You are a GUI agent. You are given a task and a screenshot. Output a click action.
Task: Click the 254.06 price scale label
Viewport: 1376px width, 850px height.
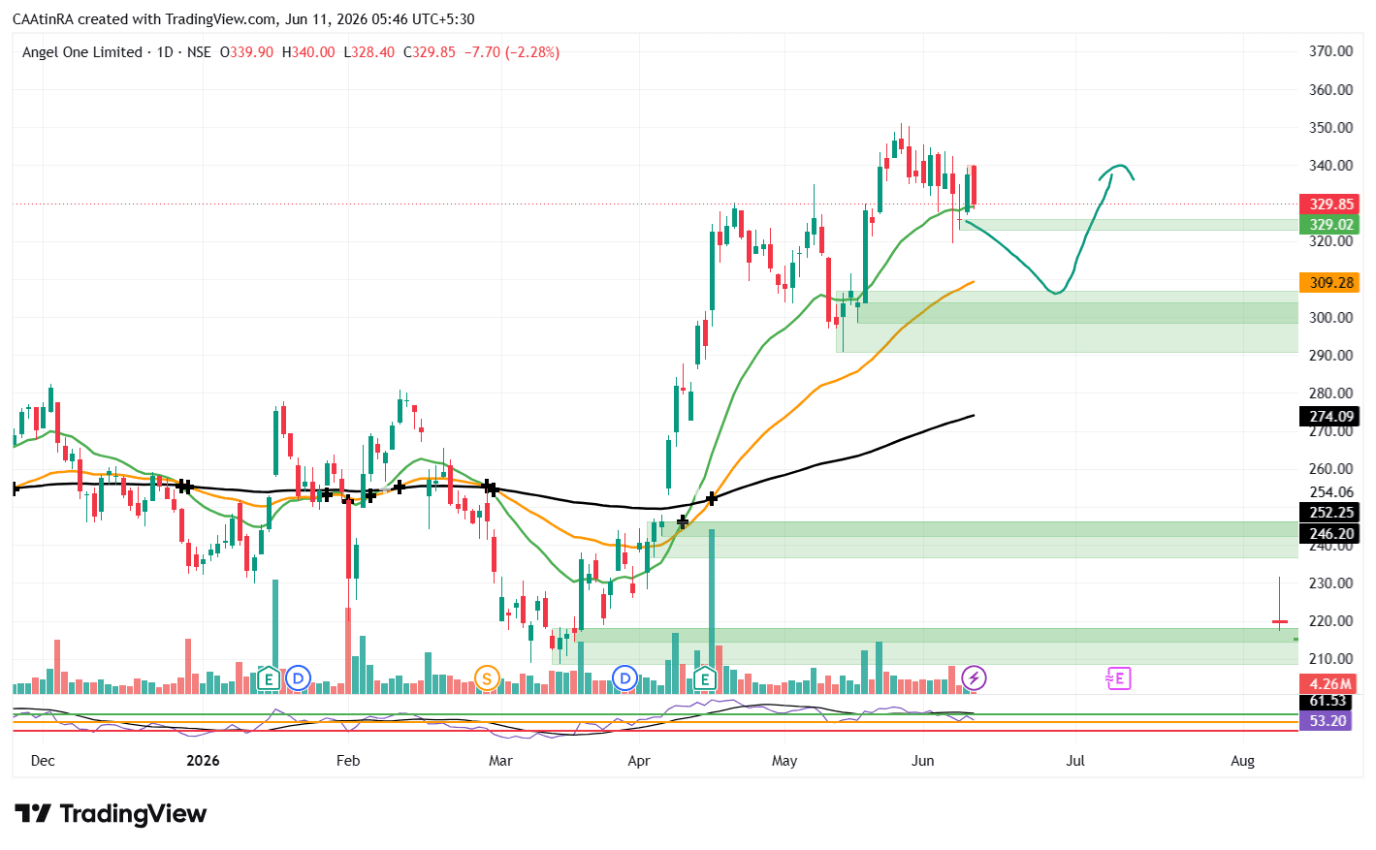[x=1330, y=492]
